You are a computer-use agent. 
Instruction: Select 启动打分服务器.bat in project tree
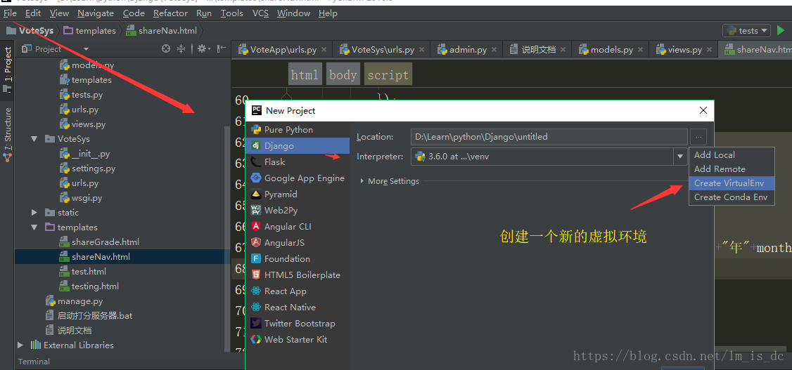click(95, 315)
